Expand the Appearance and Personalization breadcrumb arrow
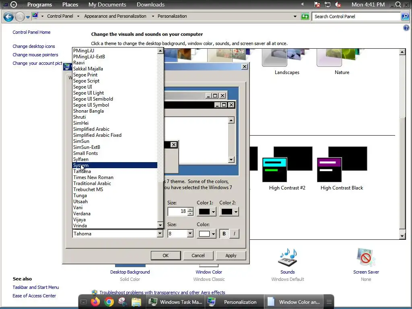This screenshot has height=309, width=412. tap(153, 16)
